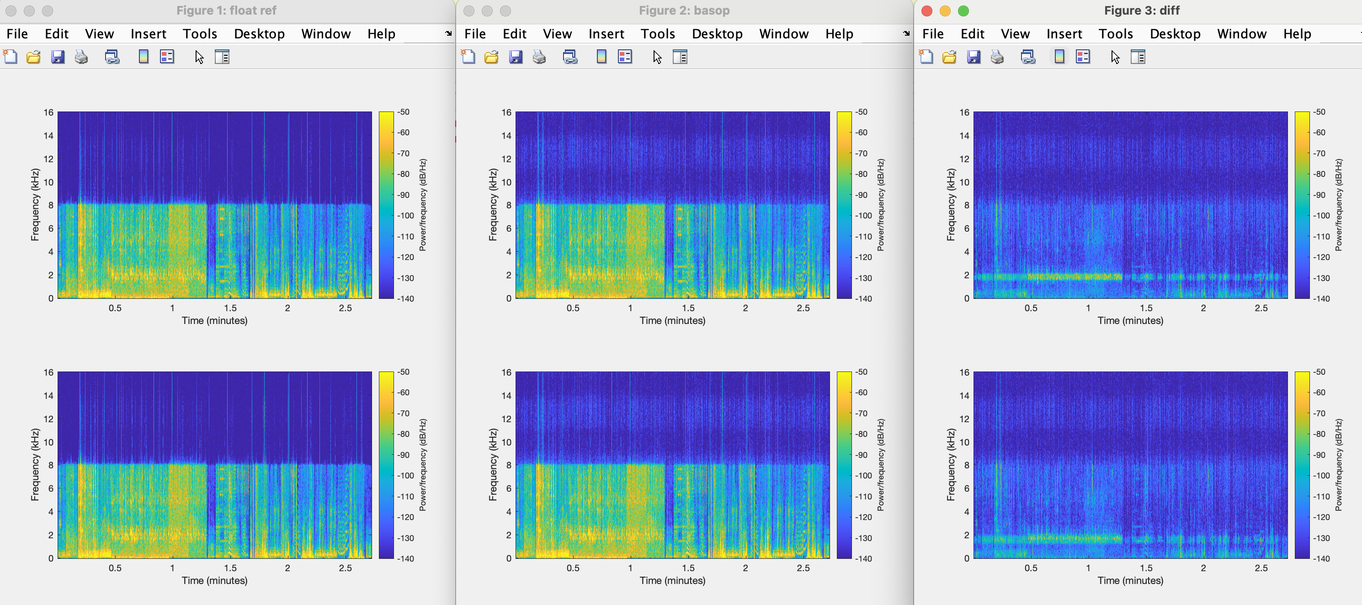This screenshot has height=605, width=1362.
Task: Open Insert menu in Figure 2
Action: 606,34
